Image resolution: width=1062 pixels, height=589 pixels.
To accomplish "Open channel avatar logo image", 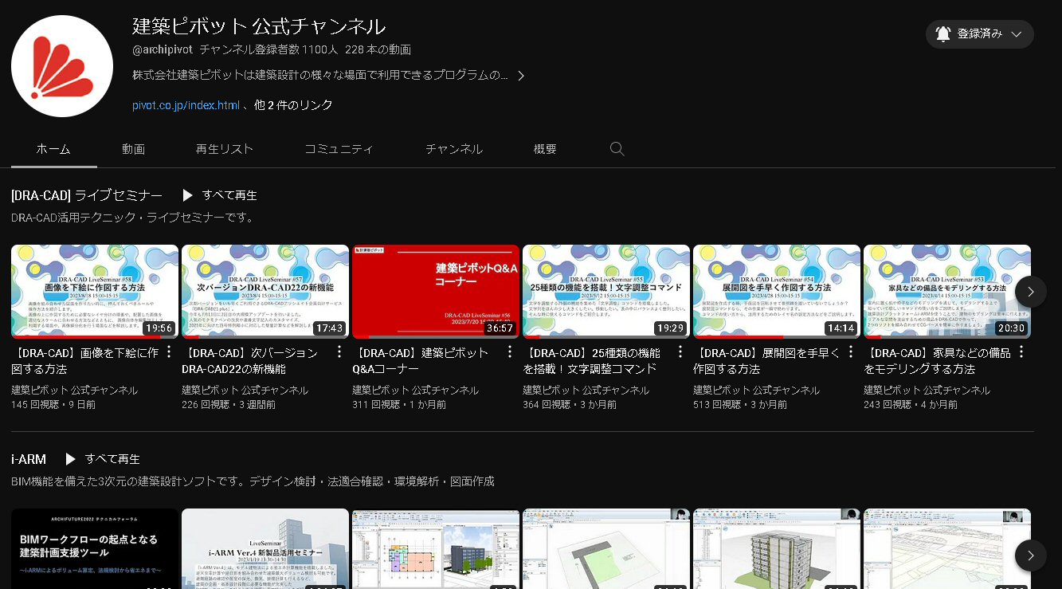I will (62, 66).
